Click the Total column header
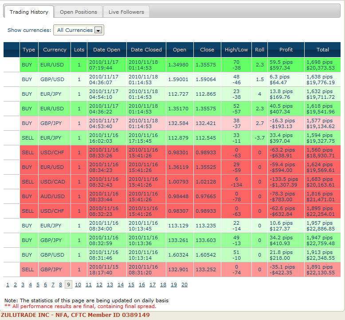Viewport: 345px width, 320px height. 322,50
